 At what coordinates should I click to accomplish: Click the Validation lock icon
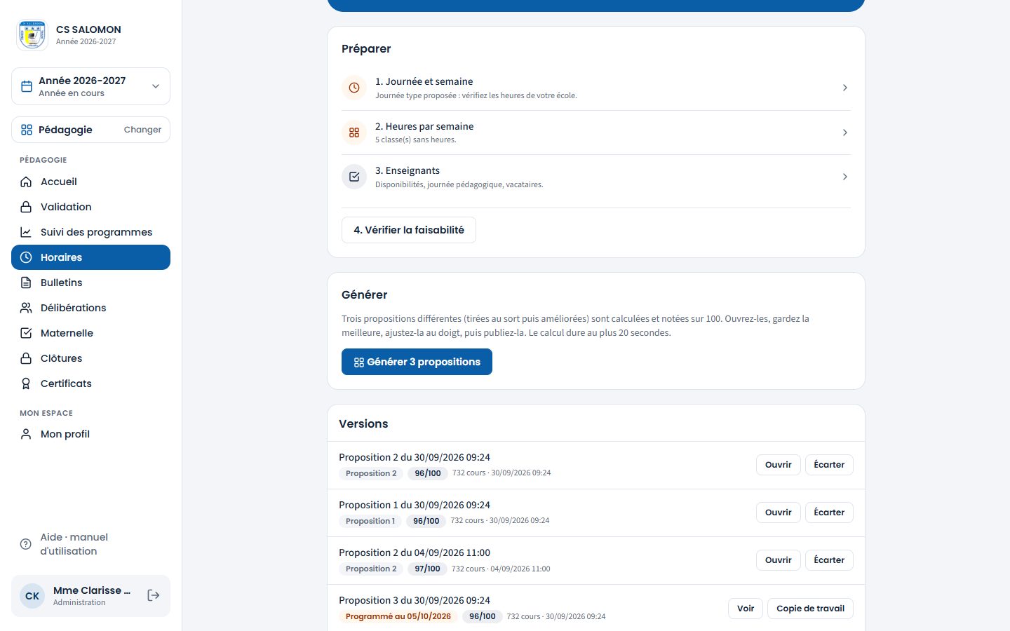point(26,207)
